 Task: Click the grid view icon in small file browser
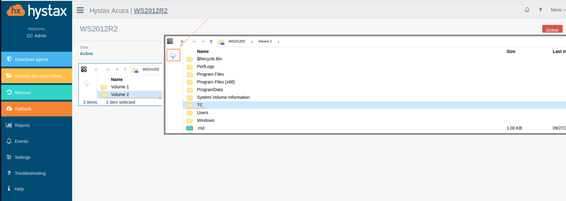[84, 69]
